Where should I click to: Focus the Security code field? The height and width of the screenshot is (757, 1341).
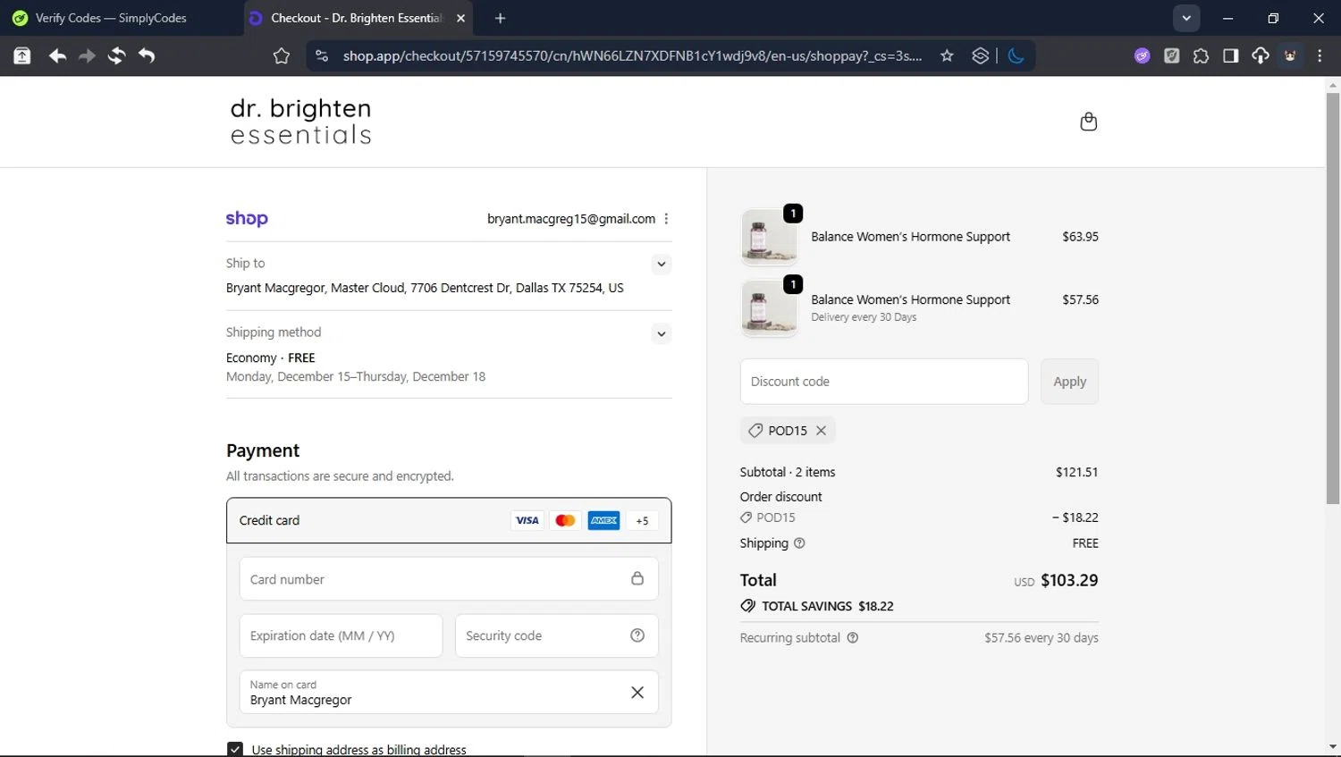556,635
